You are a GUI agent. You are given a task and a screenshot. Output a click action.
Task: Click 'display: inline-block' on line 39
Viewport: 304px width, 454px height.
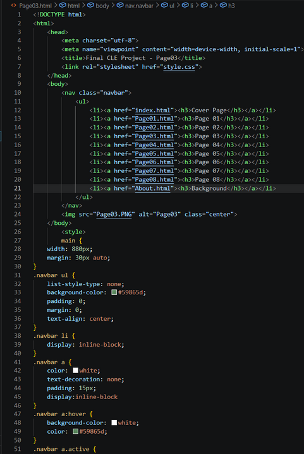click(85, 345)
